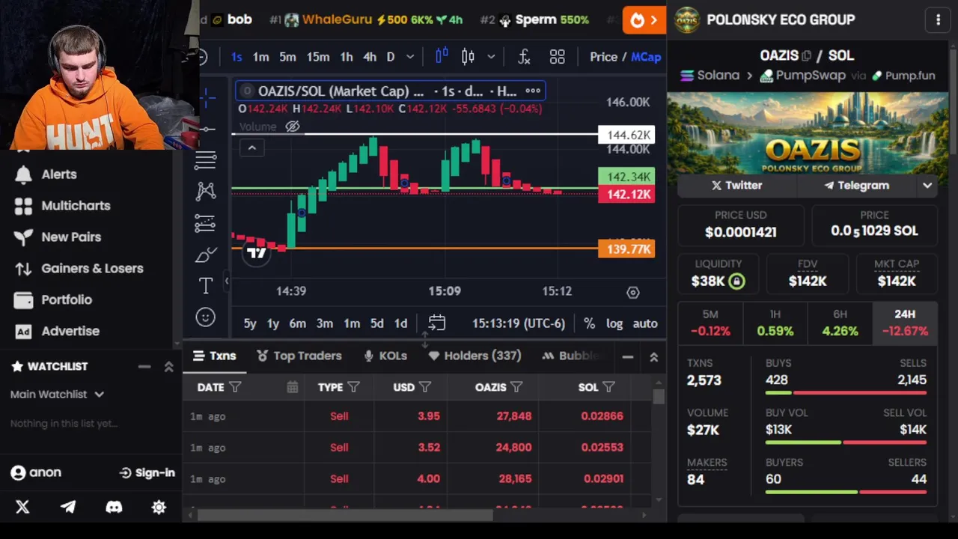Open Alerts in sidebar

coord(59,174)
